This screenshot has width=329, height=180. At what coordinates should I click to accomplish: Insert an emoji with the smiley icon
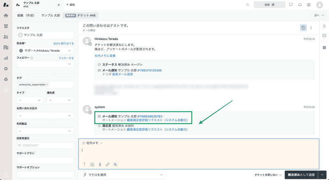pos(92,164)
